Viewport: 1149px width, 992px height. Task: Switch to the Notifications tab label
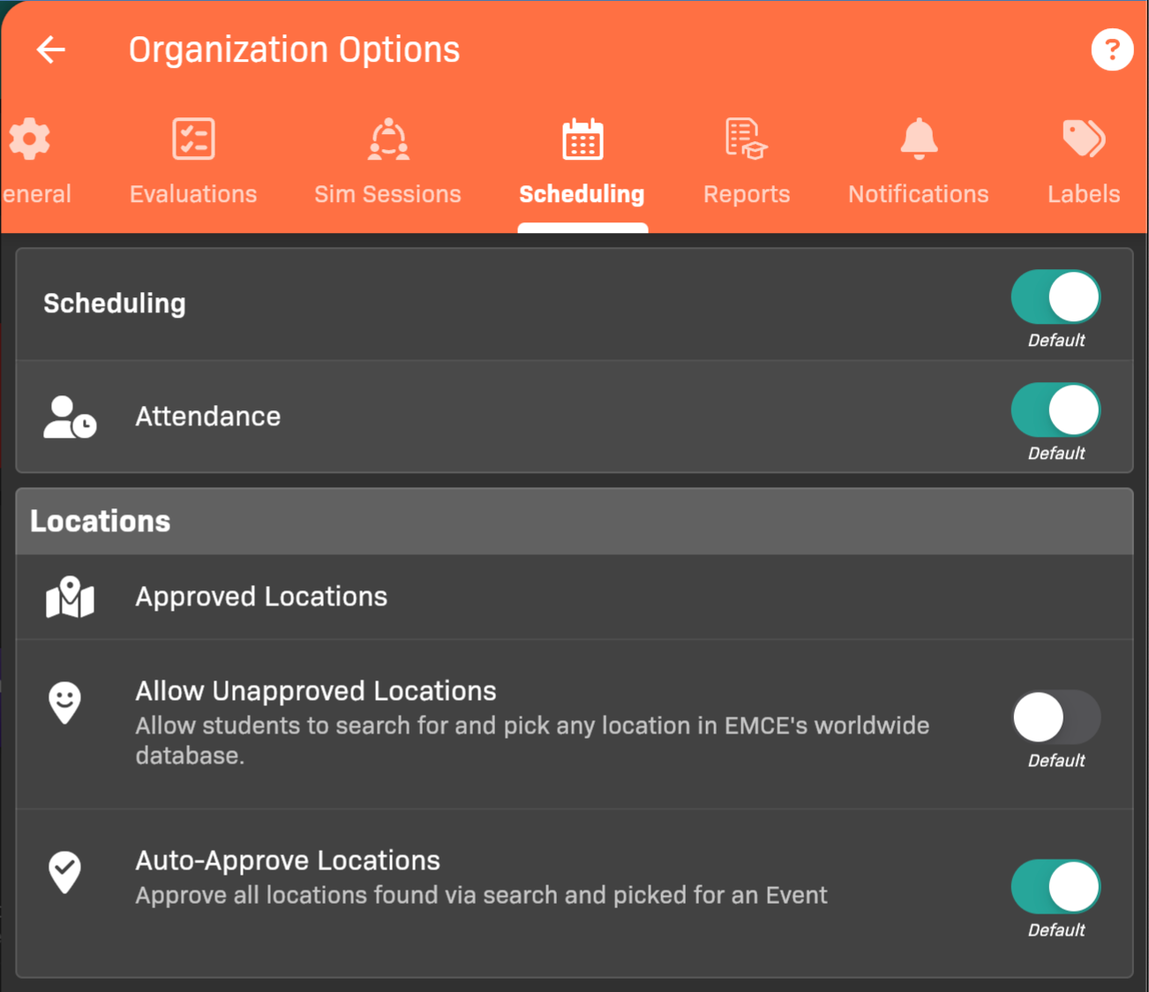pyautogui.click(x=919, y=194)
